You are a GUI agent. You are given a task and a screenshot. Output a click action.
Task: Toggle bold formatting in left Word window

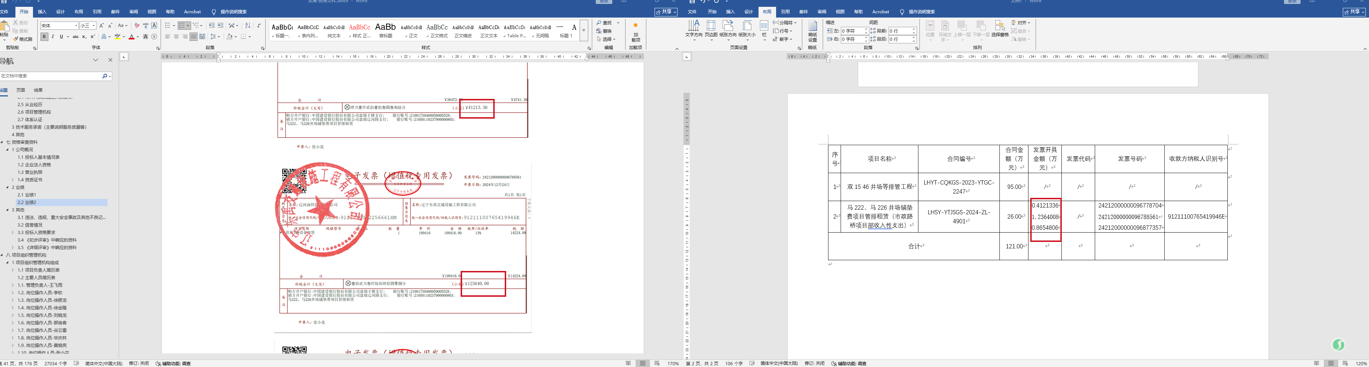click(45, 37)
